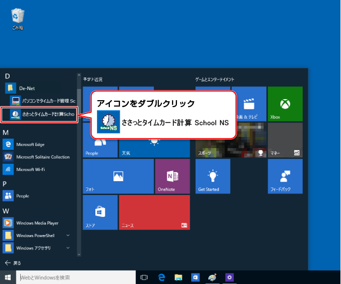Click the 予定と近況 group title
Viewport: 341px width, 284px height.
93,79
